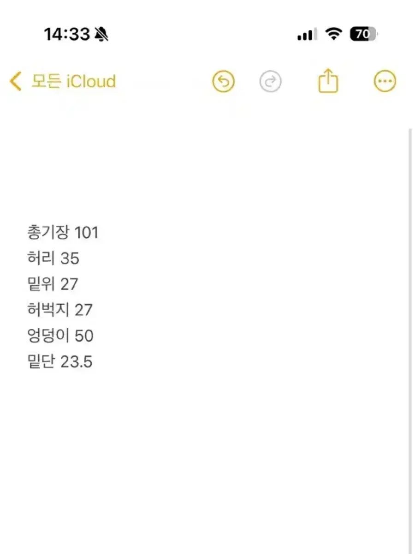Open the more options ellipsis menu
The width and height of the screenshot is (415, 554).
point(384,82)
